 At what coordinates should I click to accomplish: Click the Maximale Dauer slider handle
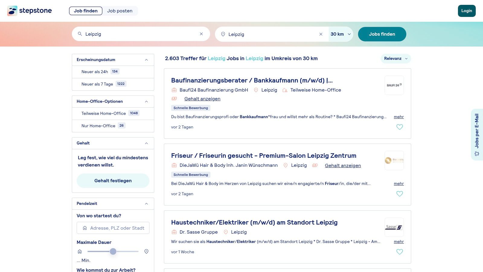tap(113, 251)
